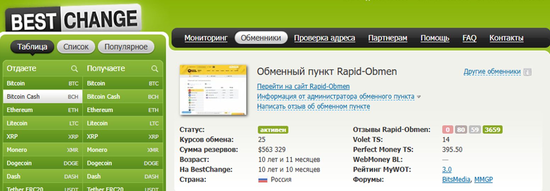The width and height of the screenshot is (550, 191).
Task: Select Dogecoin in the Отдаете column
Action: click(x=43, y=163)
